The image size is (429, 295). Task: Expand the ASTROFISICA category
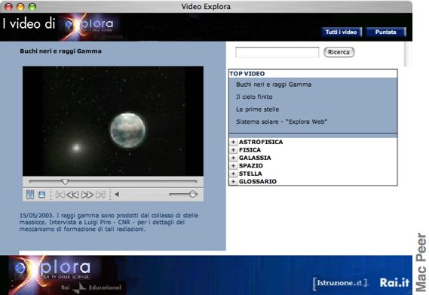click(x=233, y=142)
